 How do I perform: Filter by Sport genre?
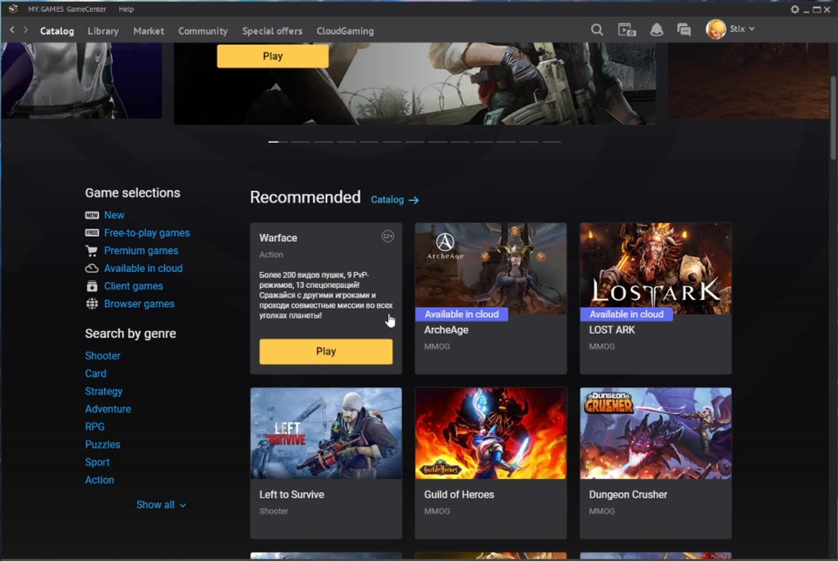[97, 462]
